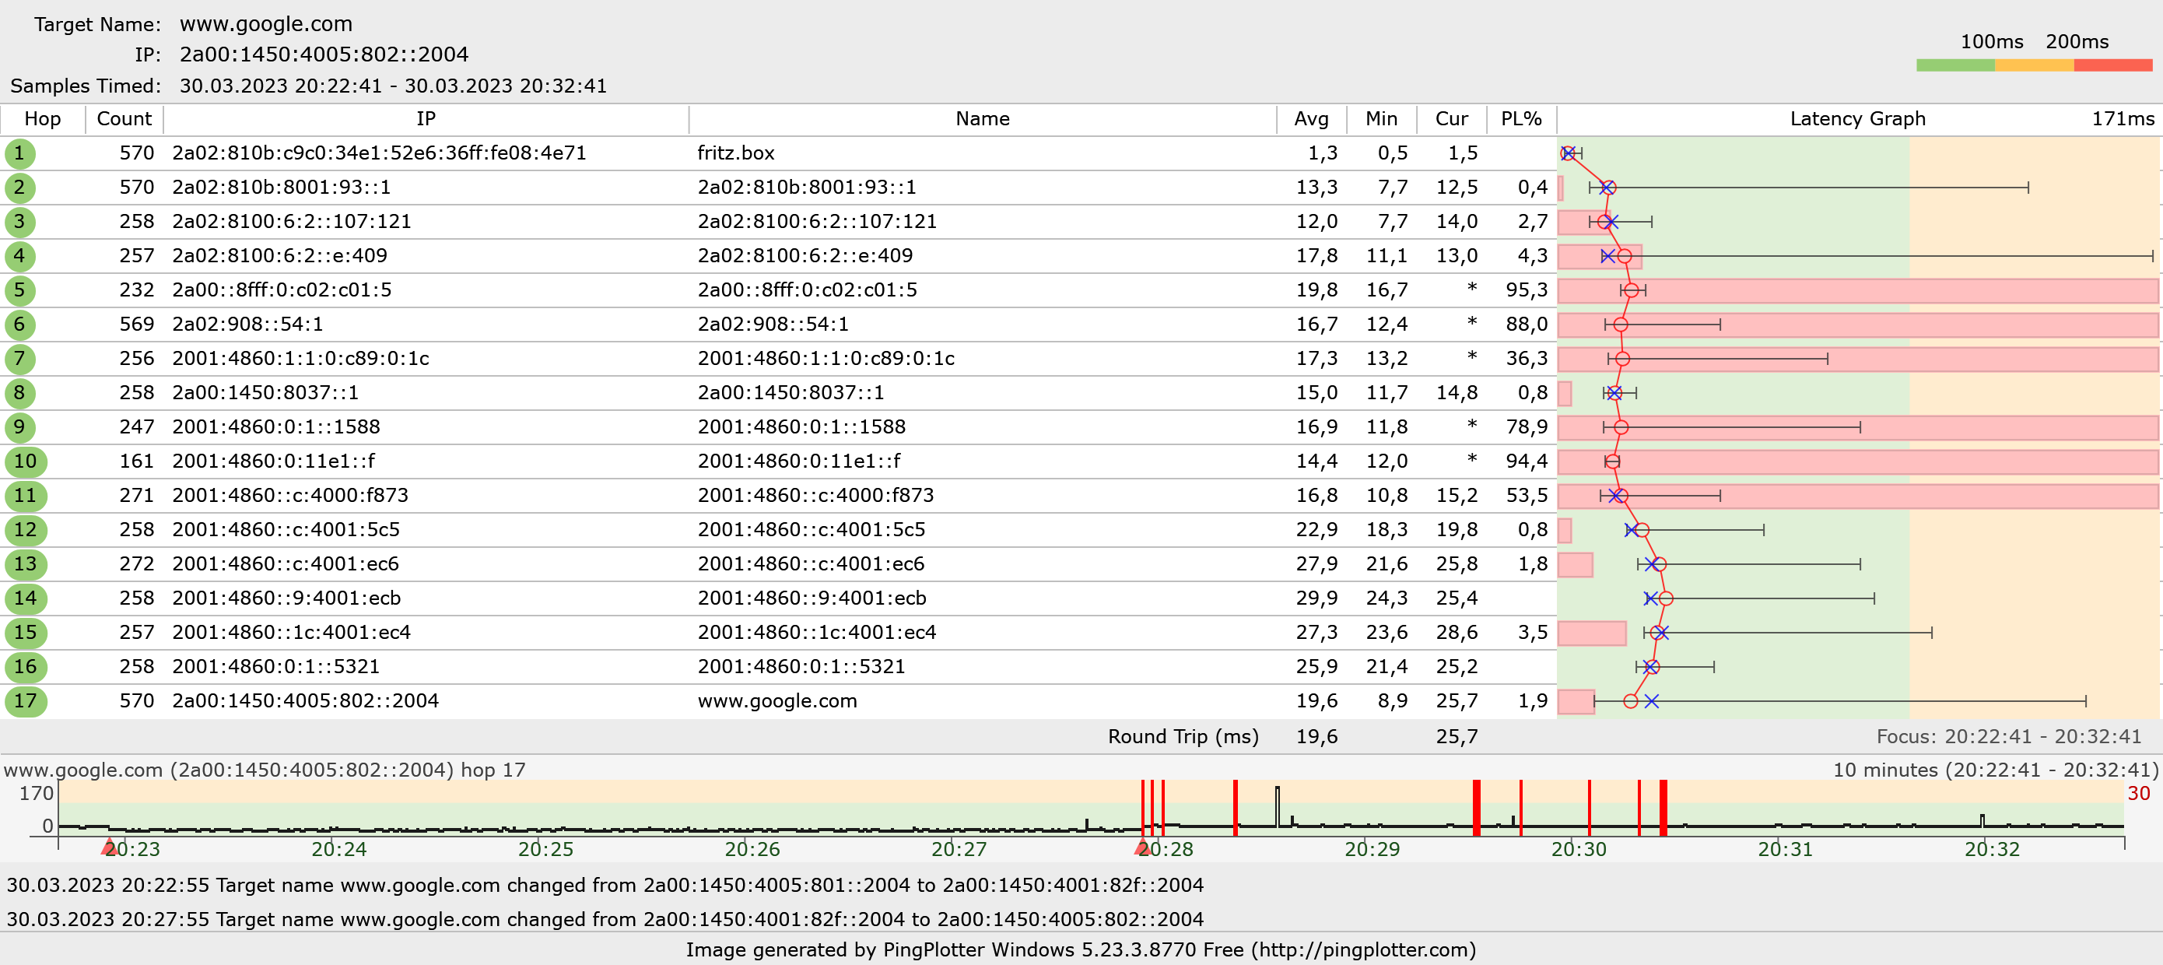Click red triangle marker near 20:28
This screenshot has height=965, width=2163.
pyautogui.click(x=1141, y=847)
